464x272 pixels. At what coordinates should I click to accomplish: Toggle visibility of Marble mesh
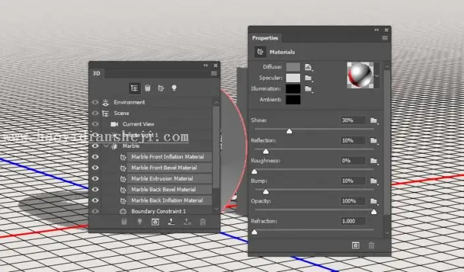[95, 146]
